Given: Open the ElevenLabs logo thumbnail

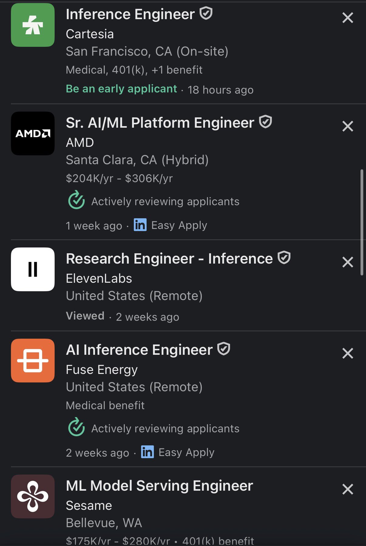Looking at the screenshot, I should [33, 269].
